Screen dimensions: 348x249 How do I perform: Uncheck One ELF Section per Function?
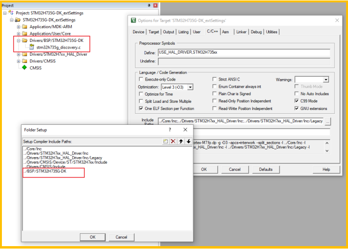[x=141, y=109]
